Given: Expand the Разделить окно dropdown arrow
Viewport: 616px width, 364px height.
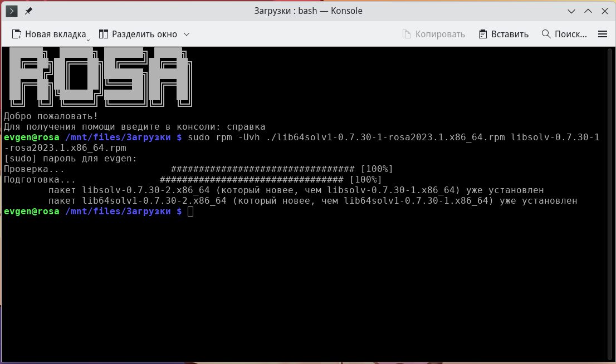Looking at the screenshot, I should [x=187, y=34].
